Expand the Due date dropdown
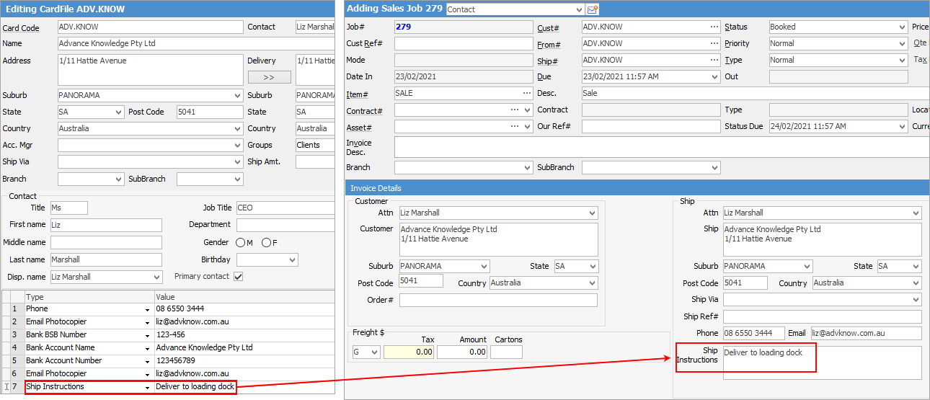Screen dimensions: 930x400 pyautogui.click(x=714, y=76)
